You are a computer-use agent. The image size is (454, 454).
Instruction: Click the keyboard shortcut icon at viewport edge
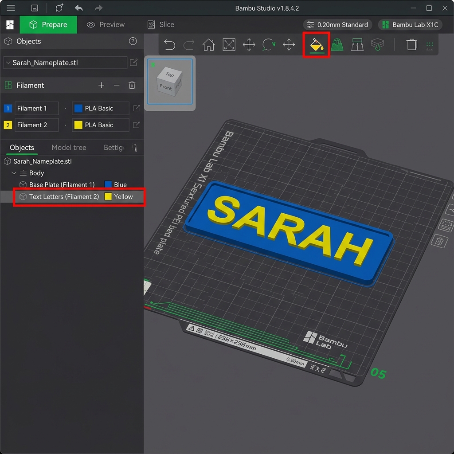click(x=446, y=225)
